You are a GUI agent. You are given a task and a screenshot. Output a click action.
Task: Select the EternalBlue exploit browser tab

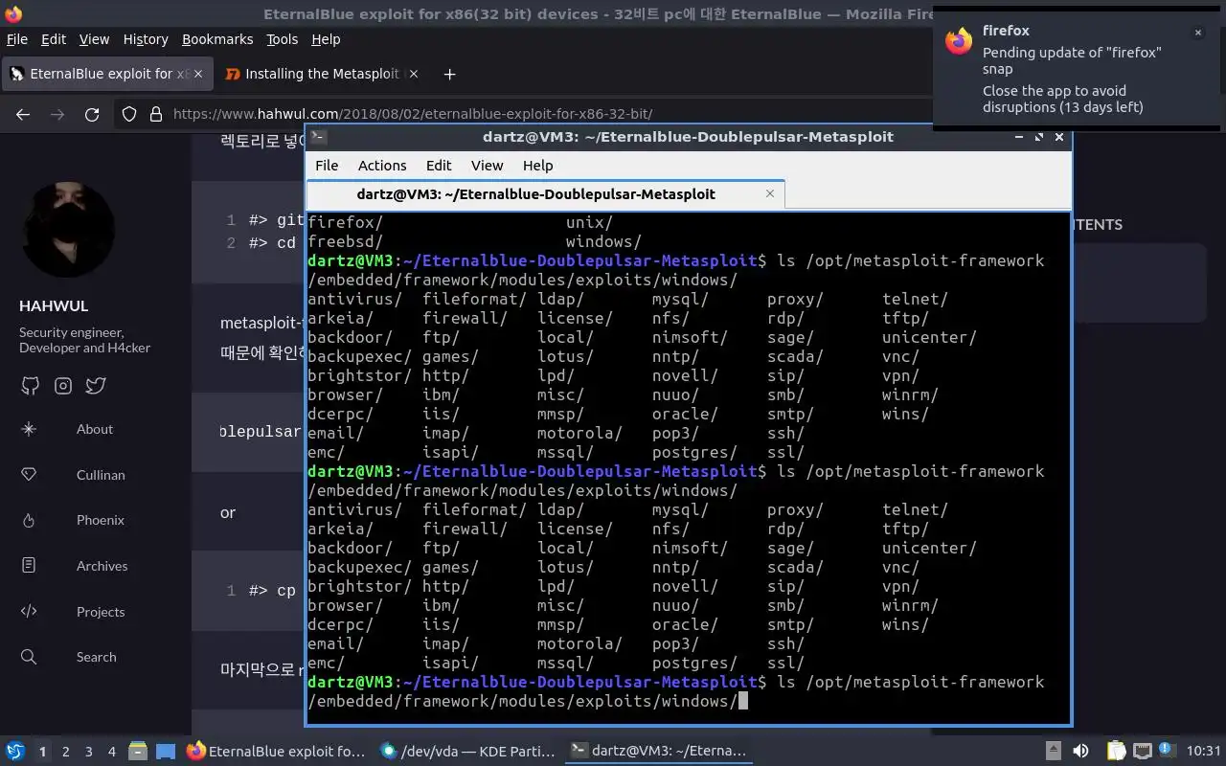(105, 74)
